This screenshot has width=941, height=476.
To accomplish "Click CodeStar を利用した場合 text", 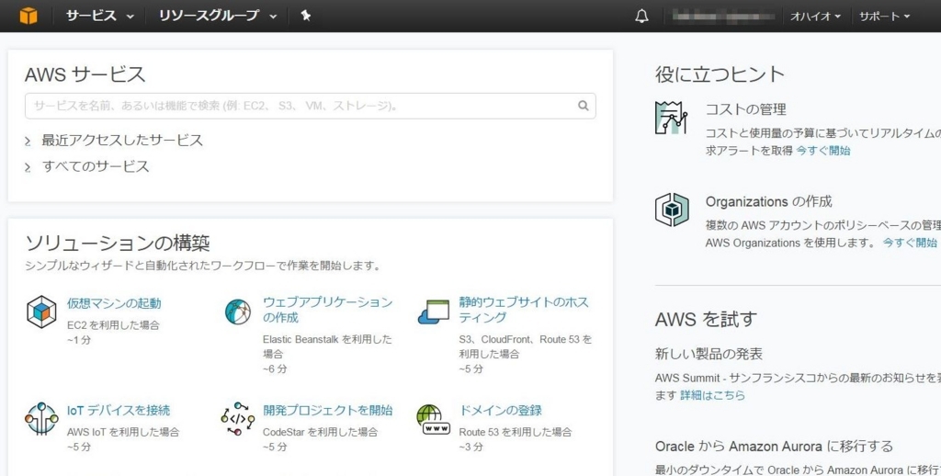I will (321, 432).
